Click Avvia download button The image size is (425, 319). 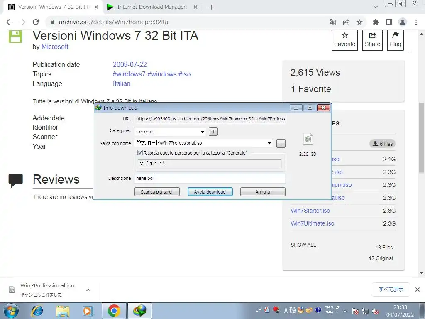tap(210, 192)
